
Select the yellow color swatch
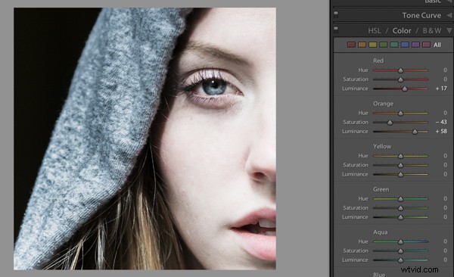tap(372, 45)
